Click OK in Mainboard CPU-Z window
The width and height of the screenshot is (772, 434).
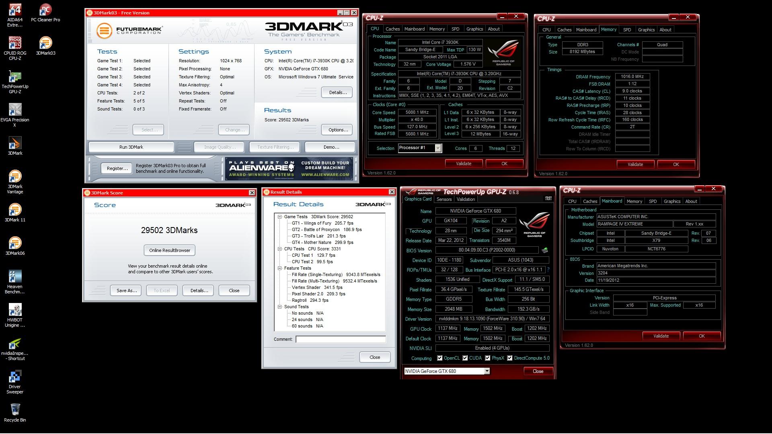702,336
